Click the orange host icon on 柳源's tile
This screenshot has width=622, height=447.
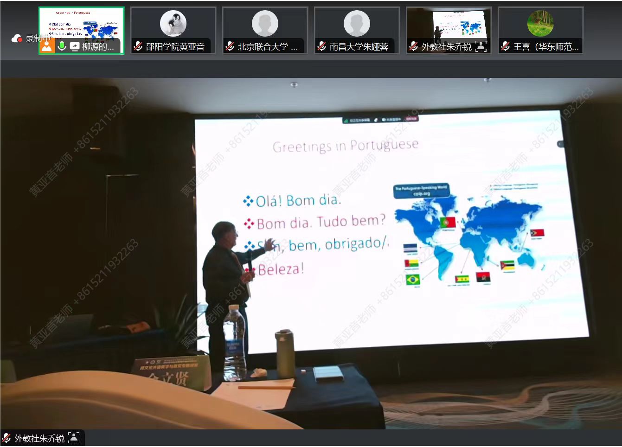pyautogui.click(x=47, y=46)
